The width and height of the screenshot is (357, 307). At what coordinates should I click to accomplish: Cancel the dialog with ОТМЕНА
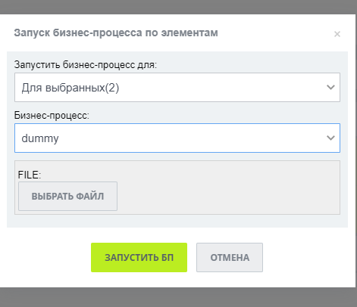tap(230, 257)
